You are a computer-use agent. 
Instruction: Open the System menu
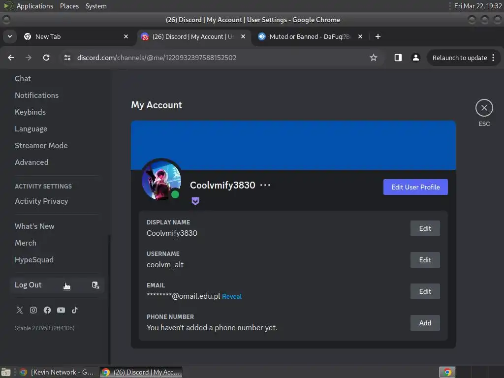tap(96, 6)
